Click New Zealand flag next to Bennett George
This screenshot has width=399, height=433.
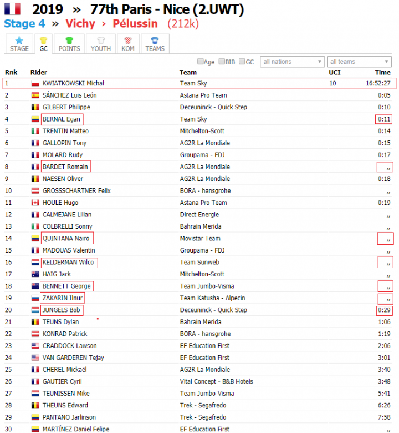tap(35, 286)
